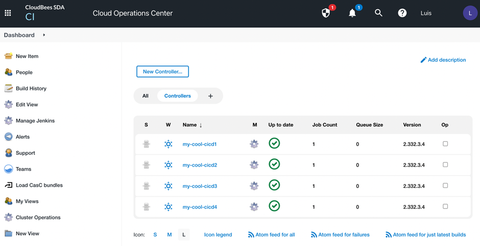Tick the Op checkbox for my-cool-cicd4

coord(445,206)
